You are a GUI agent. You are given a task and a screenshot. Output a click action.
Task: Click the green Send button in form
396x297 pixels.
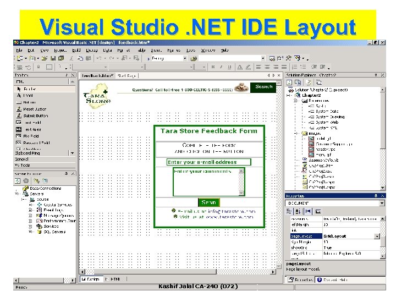point(209,202)
